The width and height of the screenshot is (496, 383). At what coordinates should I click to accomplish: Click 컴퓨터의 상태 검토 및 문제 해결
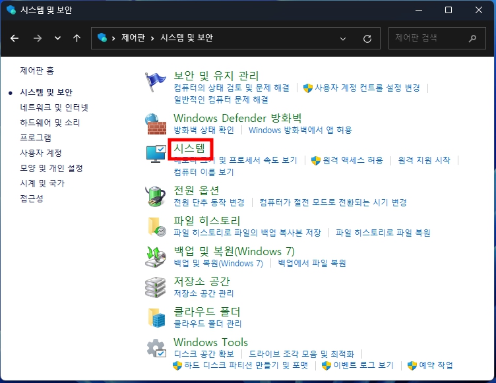tap(232, 88)
